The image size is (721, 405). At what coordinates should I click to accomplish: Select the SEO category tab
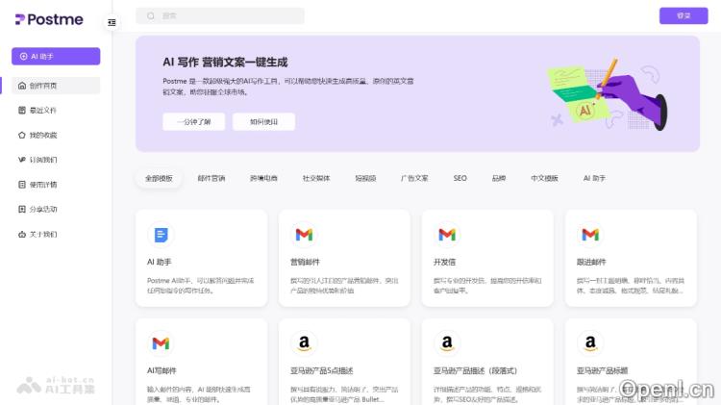point(460,178)
